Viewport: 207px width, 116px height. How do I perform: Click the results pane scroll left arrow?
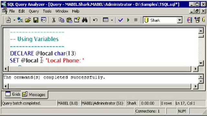[5, 86]
